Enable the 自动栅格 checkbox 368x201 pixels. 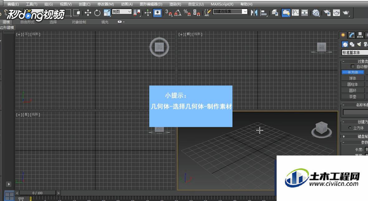tap(352, 66)
